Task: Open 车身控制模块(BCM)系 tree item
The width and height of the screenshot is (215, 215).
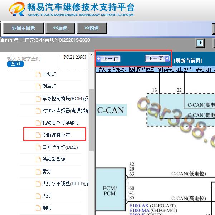Action: click(65, 98)
